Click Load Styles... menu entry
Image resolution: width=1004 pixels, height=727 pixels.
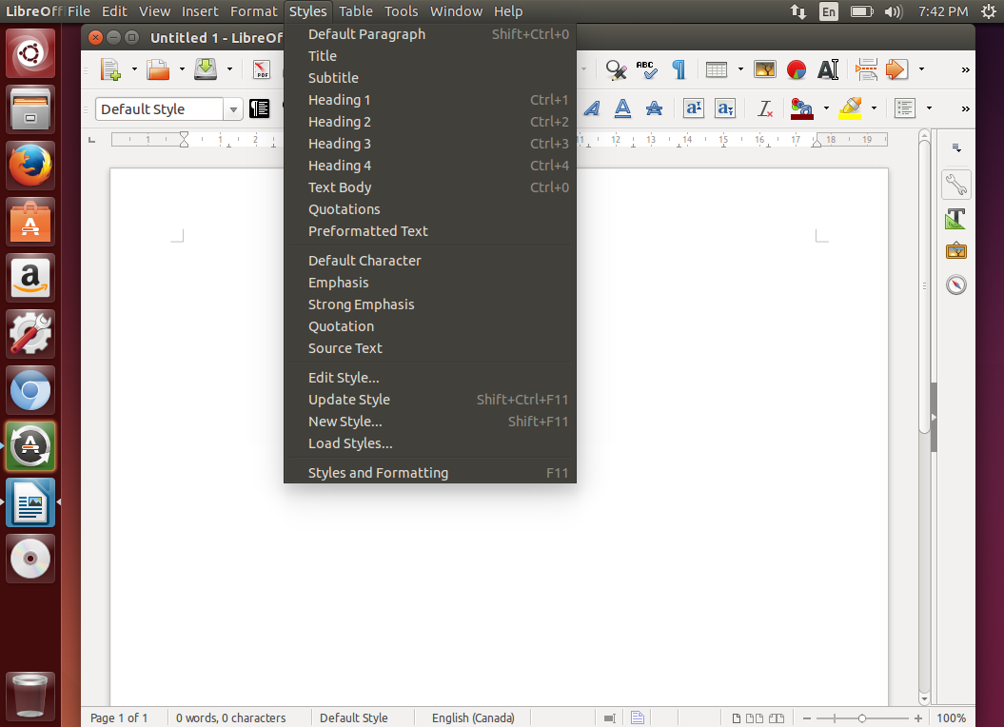click(350, 443)
